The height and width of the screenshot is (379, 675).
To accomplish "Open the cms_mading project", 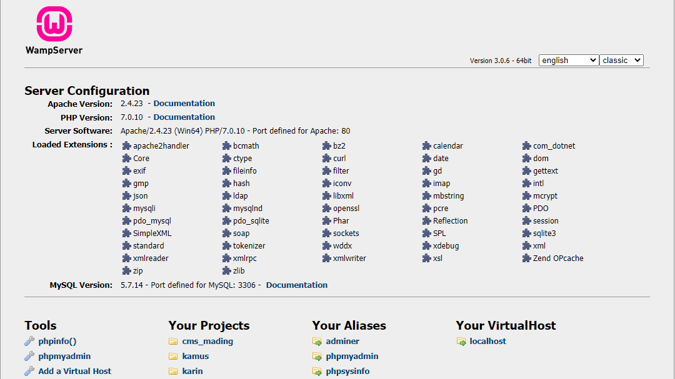I will [x=207, y=341].
